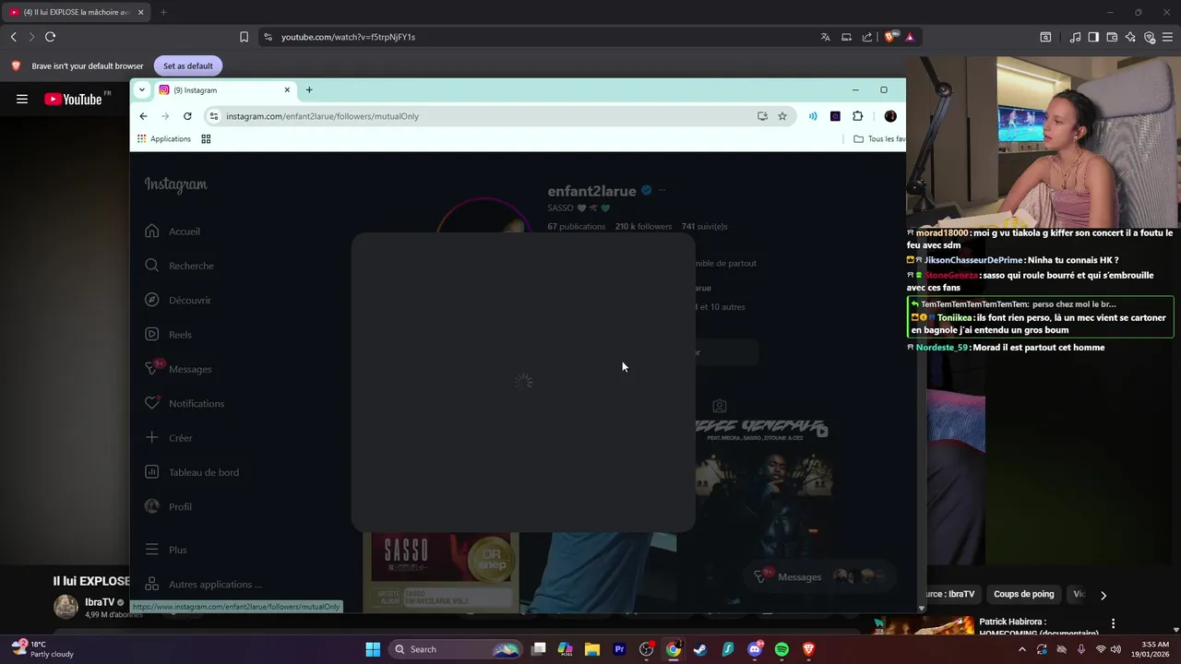Open Découvrir in Instagram sidebar
The height and width of the screenshot is (664, 1181).
pyautogui.click(x=178, y=300)
